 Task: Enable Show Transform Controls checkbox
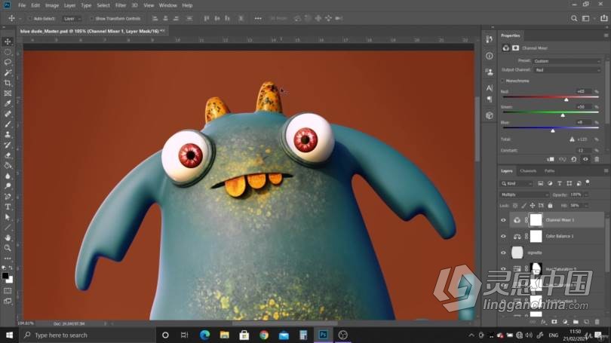tap(92, 19)
